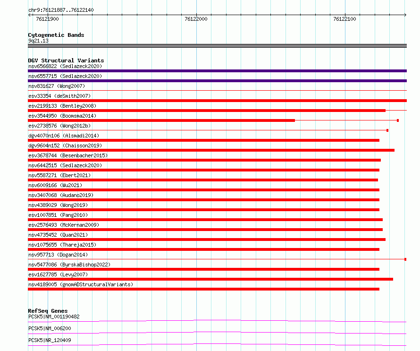Click the red bar under esv33354

coord(217,101)
